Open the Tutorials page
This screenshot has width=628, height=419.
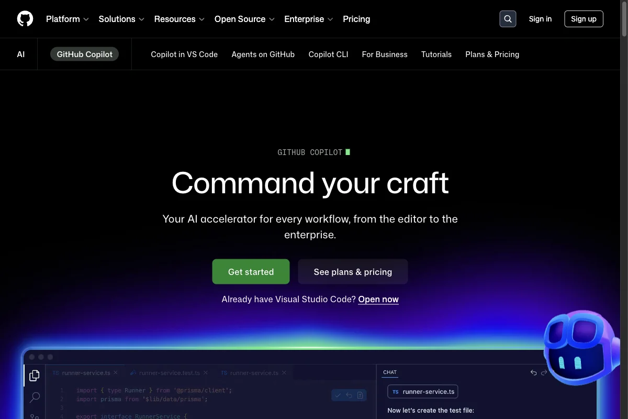[x=436, y=54]
